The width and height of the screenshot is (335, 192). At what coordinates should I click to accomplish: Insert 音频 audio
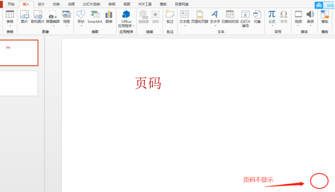310,16
